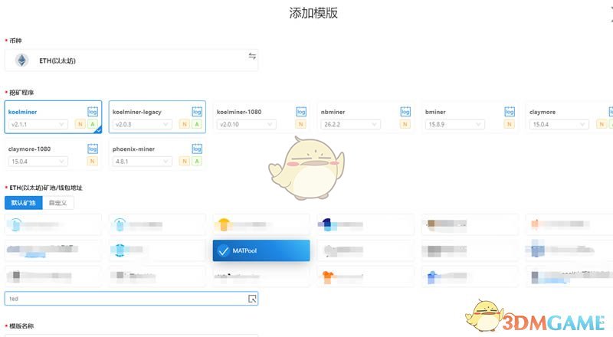The width and height of the screenshot is (613, 337).
Task: Open the koelminer log icon
Action: 93,112
